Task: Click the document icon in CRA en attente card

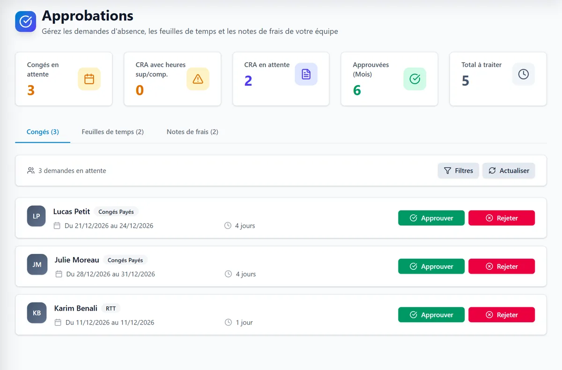Action: (306, 74)
